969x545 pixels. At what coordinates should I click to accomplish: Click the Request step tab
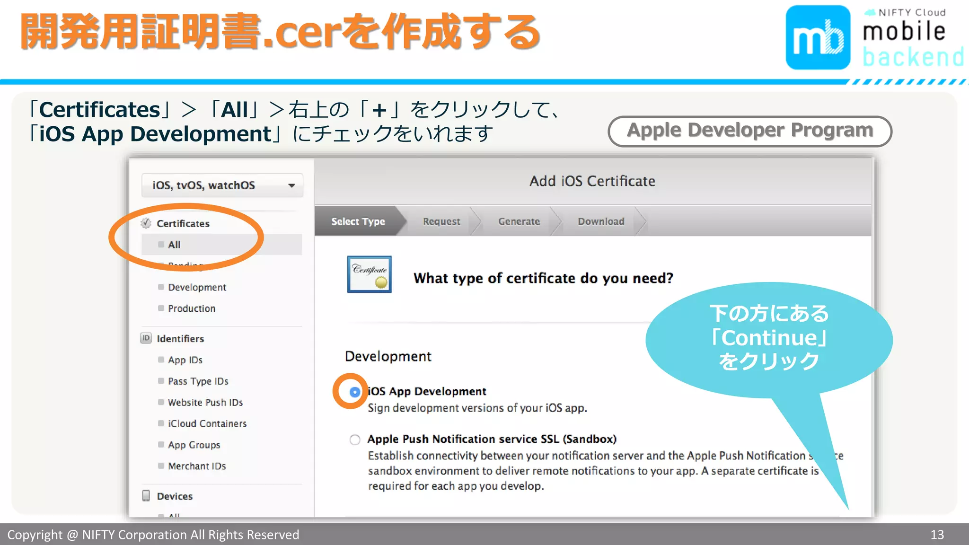[441, 221]
